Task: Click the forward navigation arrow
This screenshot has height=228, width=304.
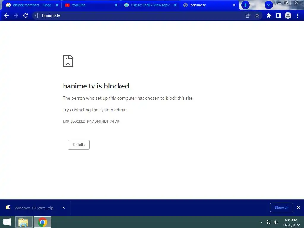Action: [16, 15]
